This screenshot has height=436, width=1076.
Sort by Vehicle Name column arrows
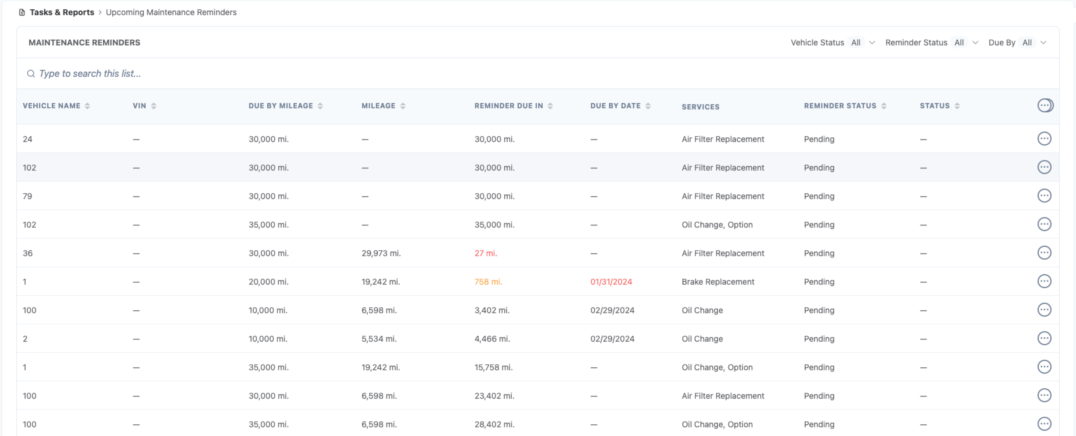(87, 106)
